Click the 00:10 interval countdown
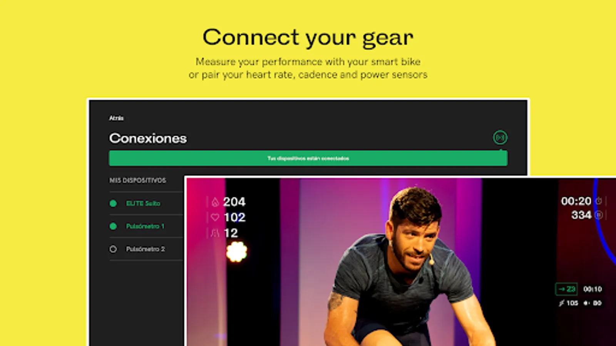616x346 pixels. [x=593, y=289]
